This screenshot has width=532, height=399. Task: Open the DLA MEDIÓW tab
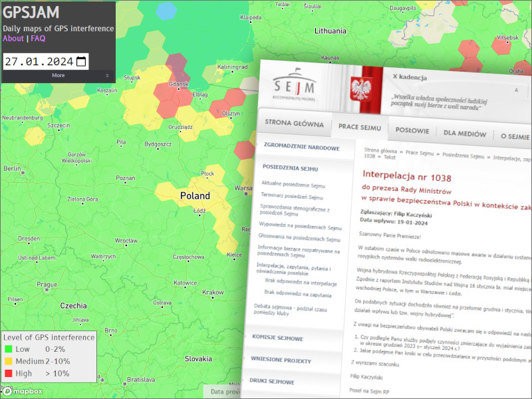(x=465, y=134)
